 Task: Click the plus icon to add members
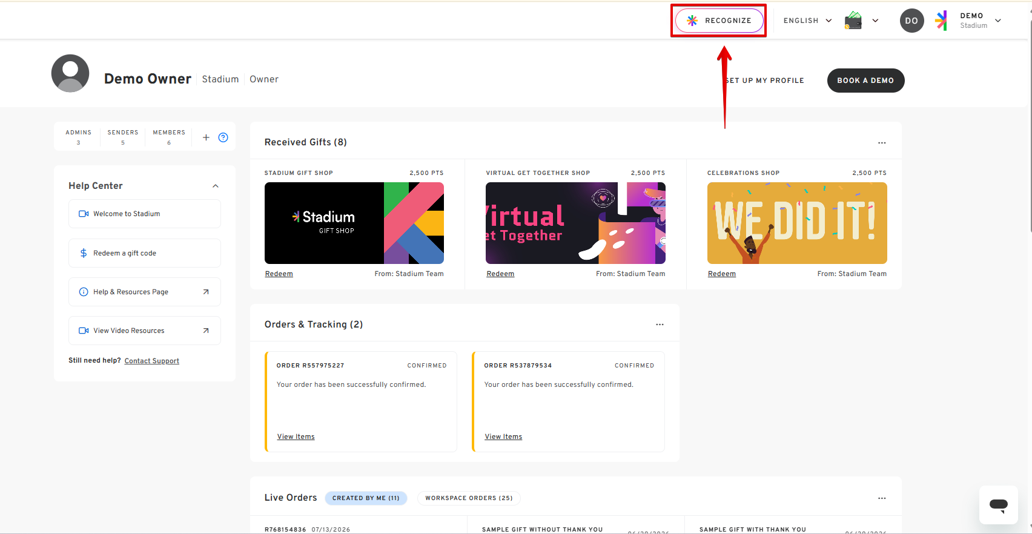pyautogui.click(x=206, y=137)
